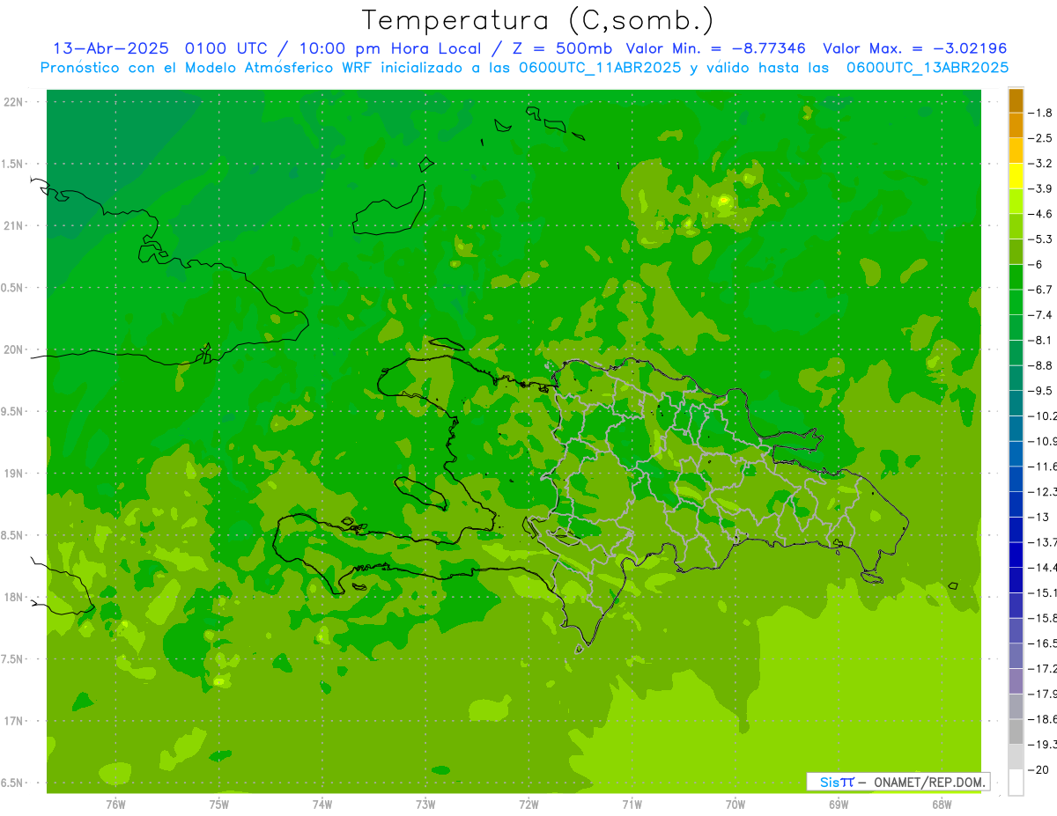
Task: Click the -8.8 legend value
Action: [1042, 365]
